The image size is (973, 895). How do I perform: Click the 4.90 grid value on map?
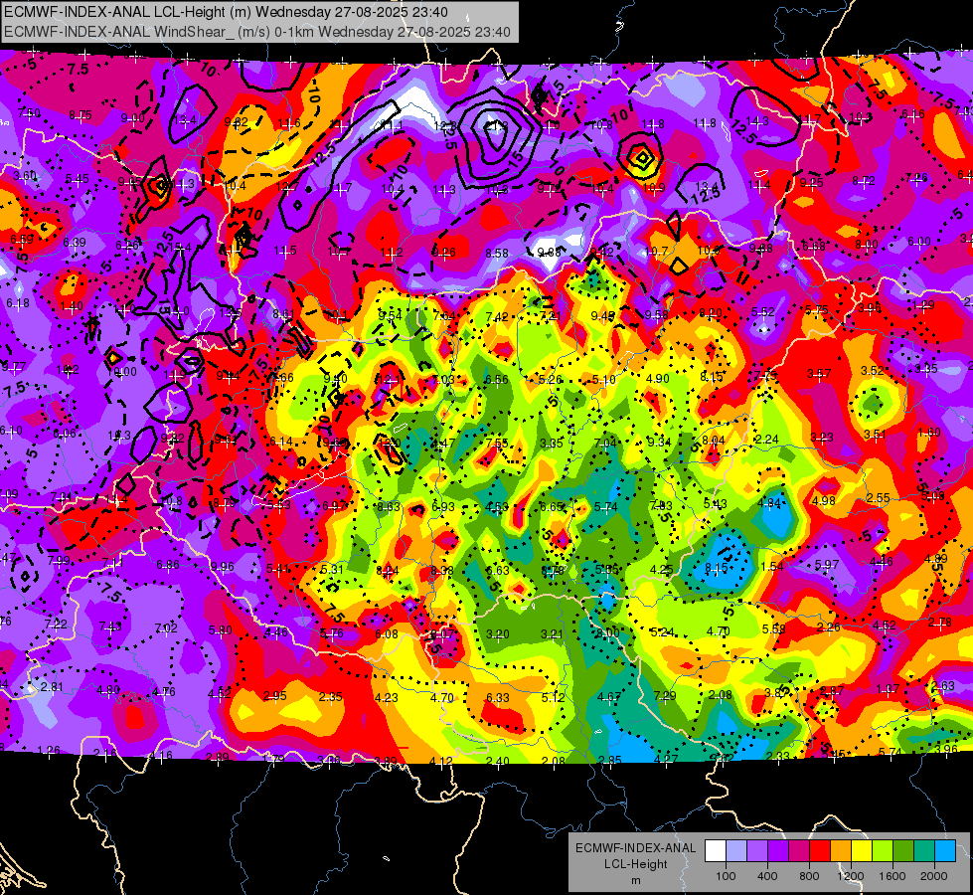coord(658,378)
